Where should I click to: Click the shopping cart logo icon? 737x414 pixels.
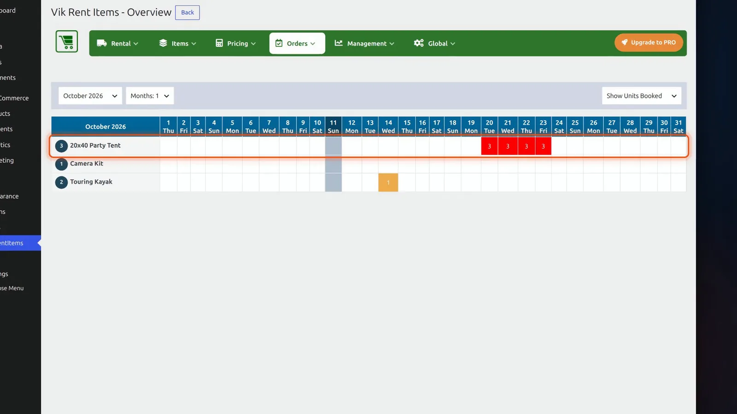[67, 41]
